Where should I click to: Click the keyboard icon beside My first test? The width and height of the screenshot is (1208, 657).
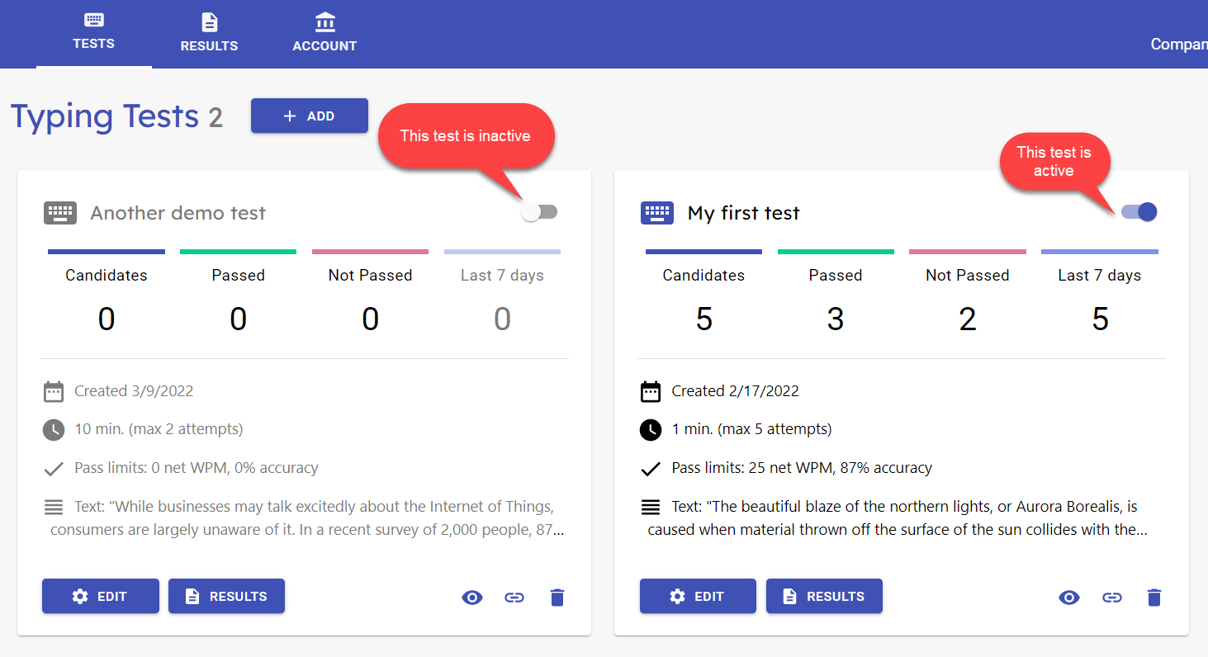[x=656, y=212]
